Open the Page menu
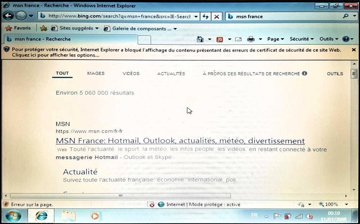The height and width of the screenshot is (224, 360). coord(276,39)
